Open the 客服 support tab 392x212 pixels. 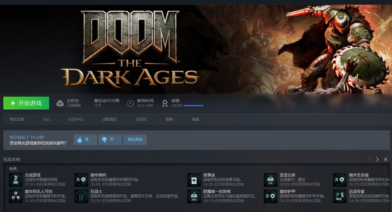[195, 119]
